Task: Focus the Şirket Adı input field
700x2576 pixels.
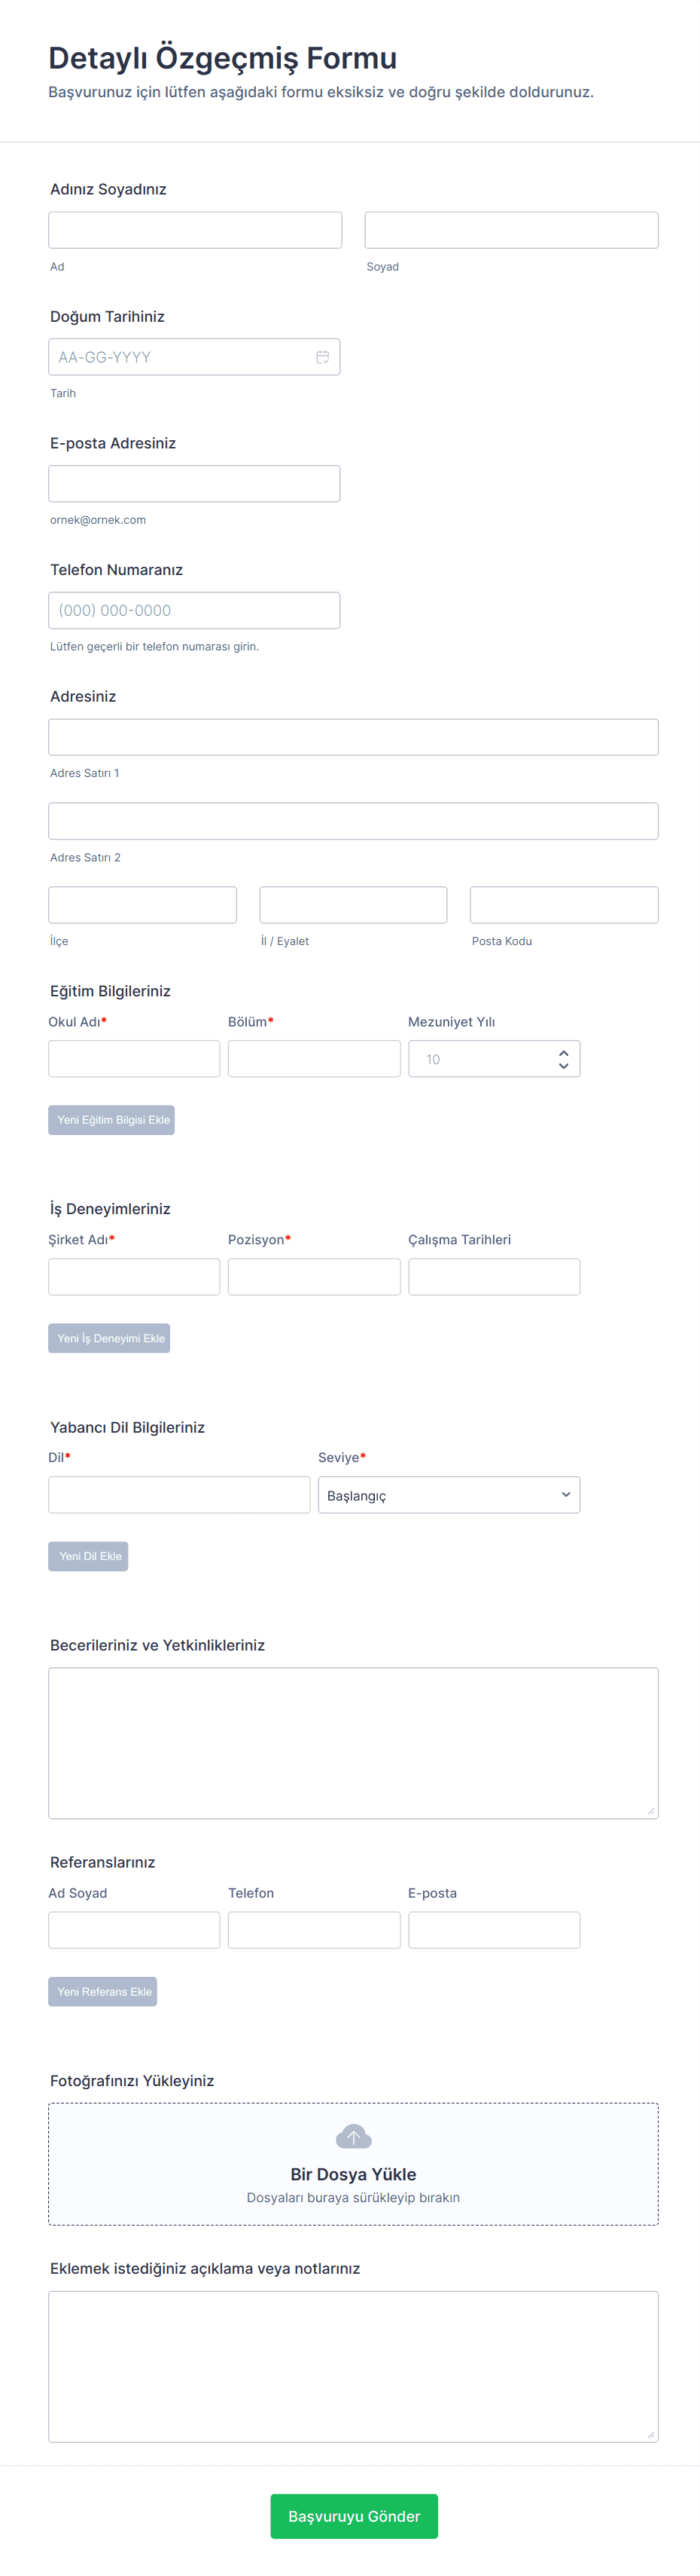Action: click(x=134, y=1277)
